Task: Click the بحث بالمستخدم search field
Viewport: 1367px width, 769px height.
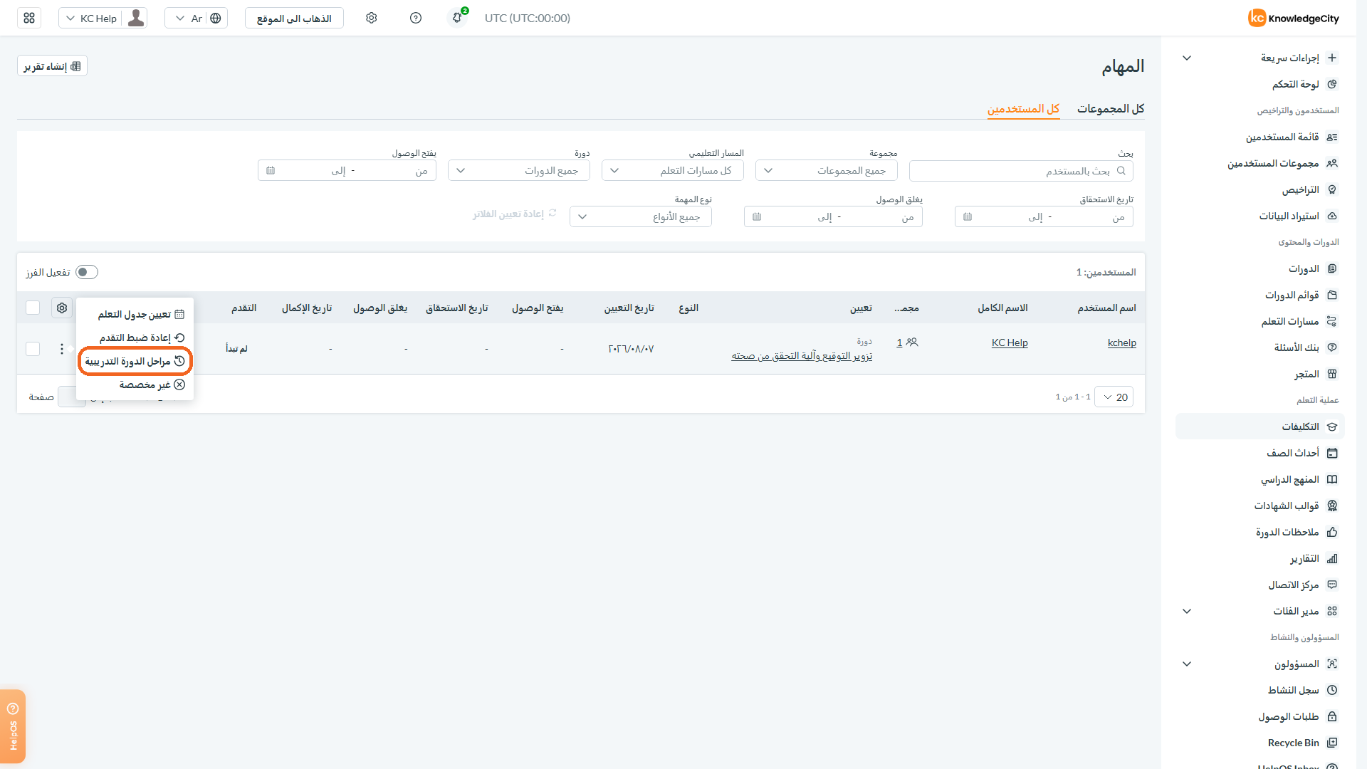Action: [1021, 170]
